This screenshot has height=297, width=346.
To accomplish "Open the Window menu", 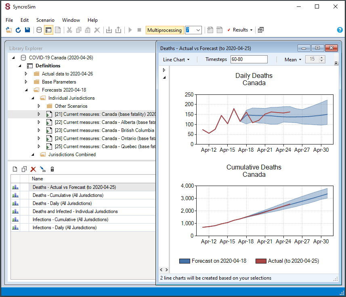I will point(71,20).
